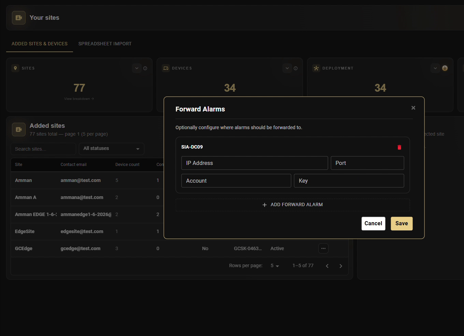Click Active status in GCEdge row
This screenshot has height=336, width=464.
click(277, 248)
